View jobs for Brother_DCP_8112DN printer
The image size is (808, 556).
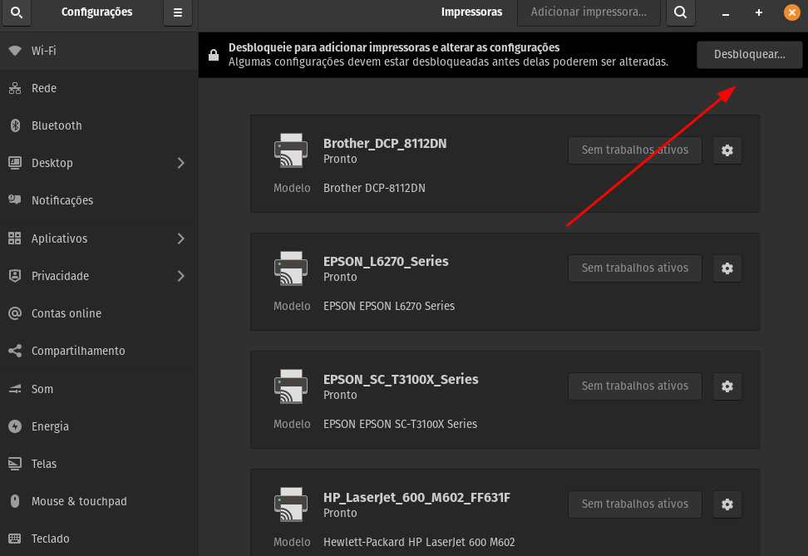635,150
